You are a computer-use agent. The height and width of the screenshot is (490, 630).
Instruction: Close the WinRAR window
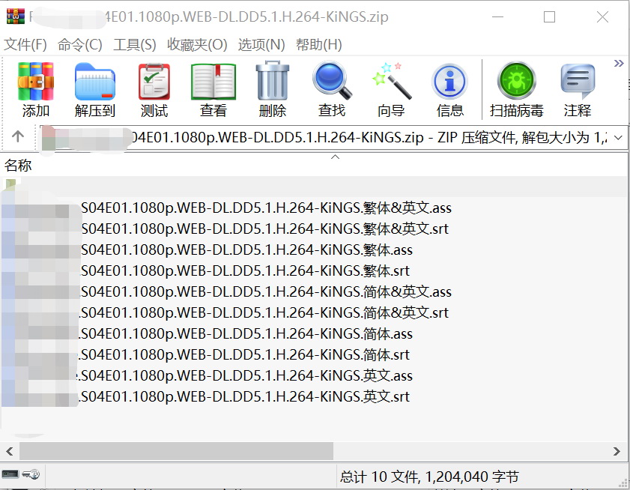(x=602, y=17)
